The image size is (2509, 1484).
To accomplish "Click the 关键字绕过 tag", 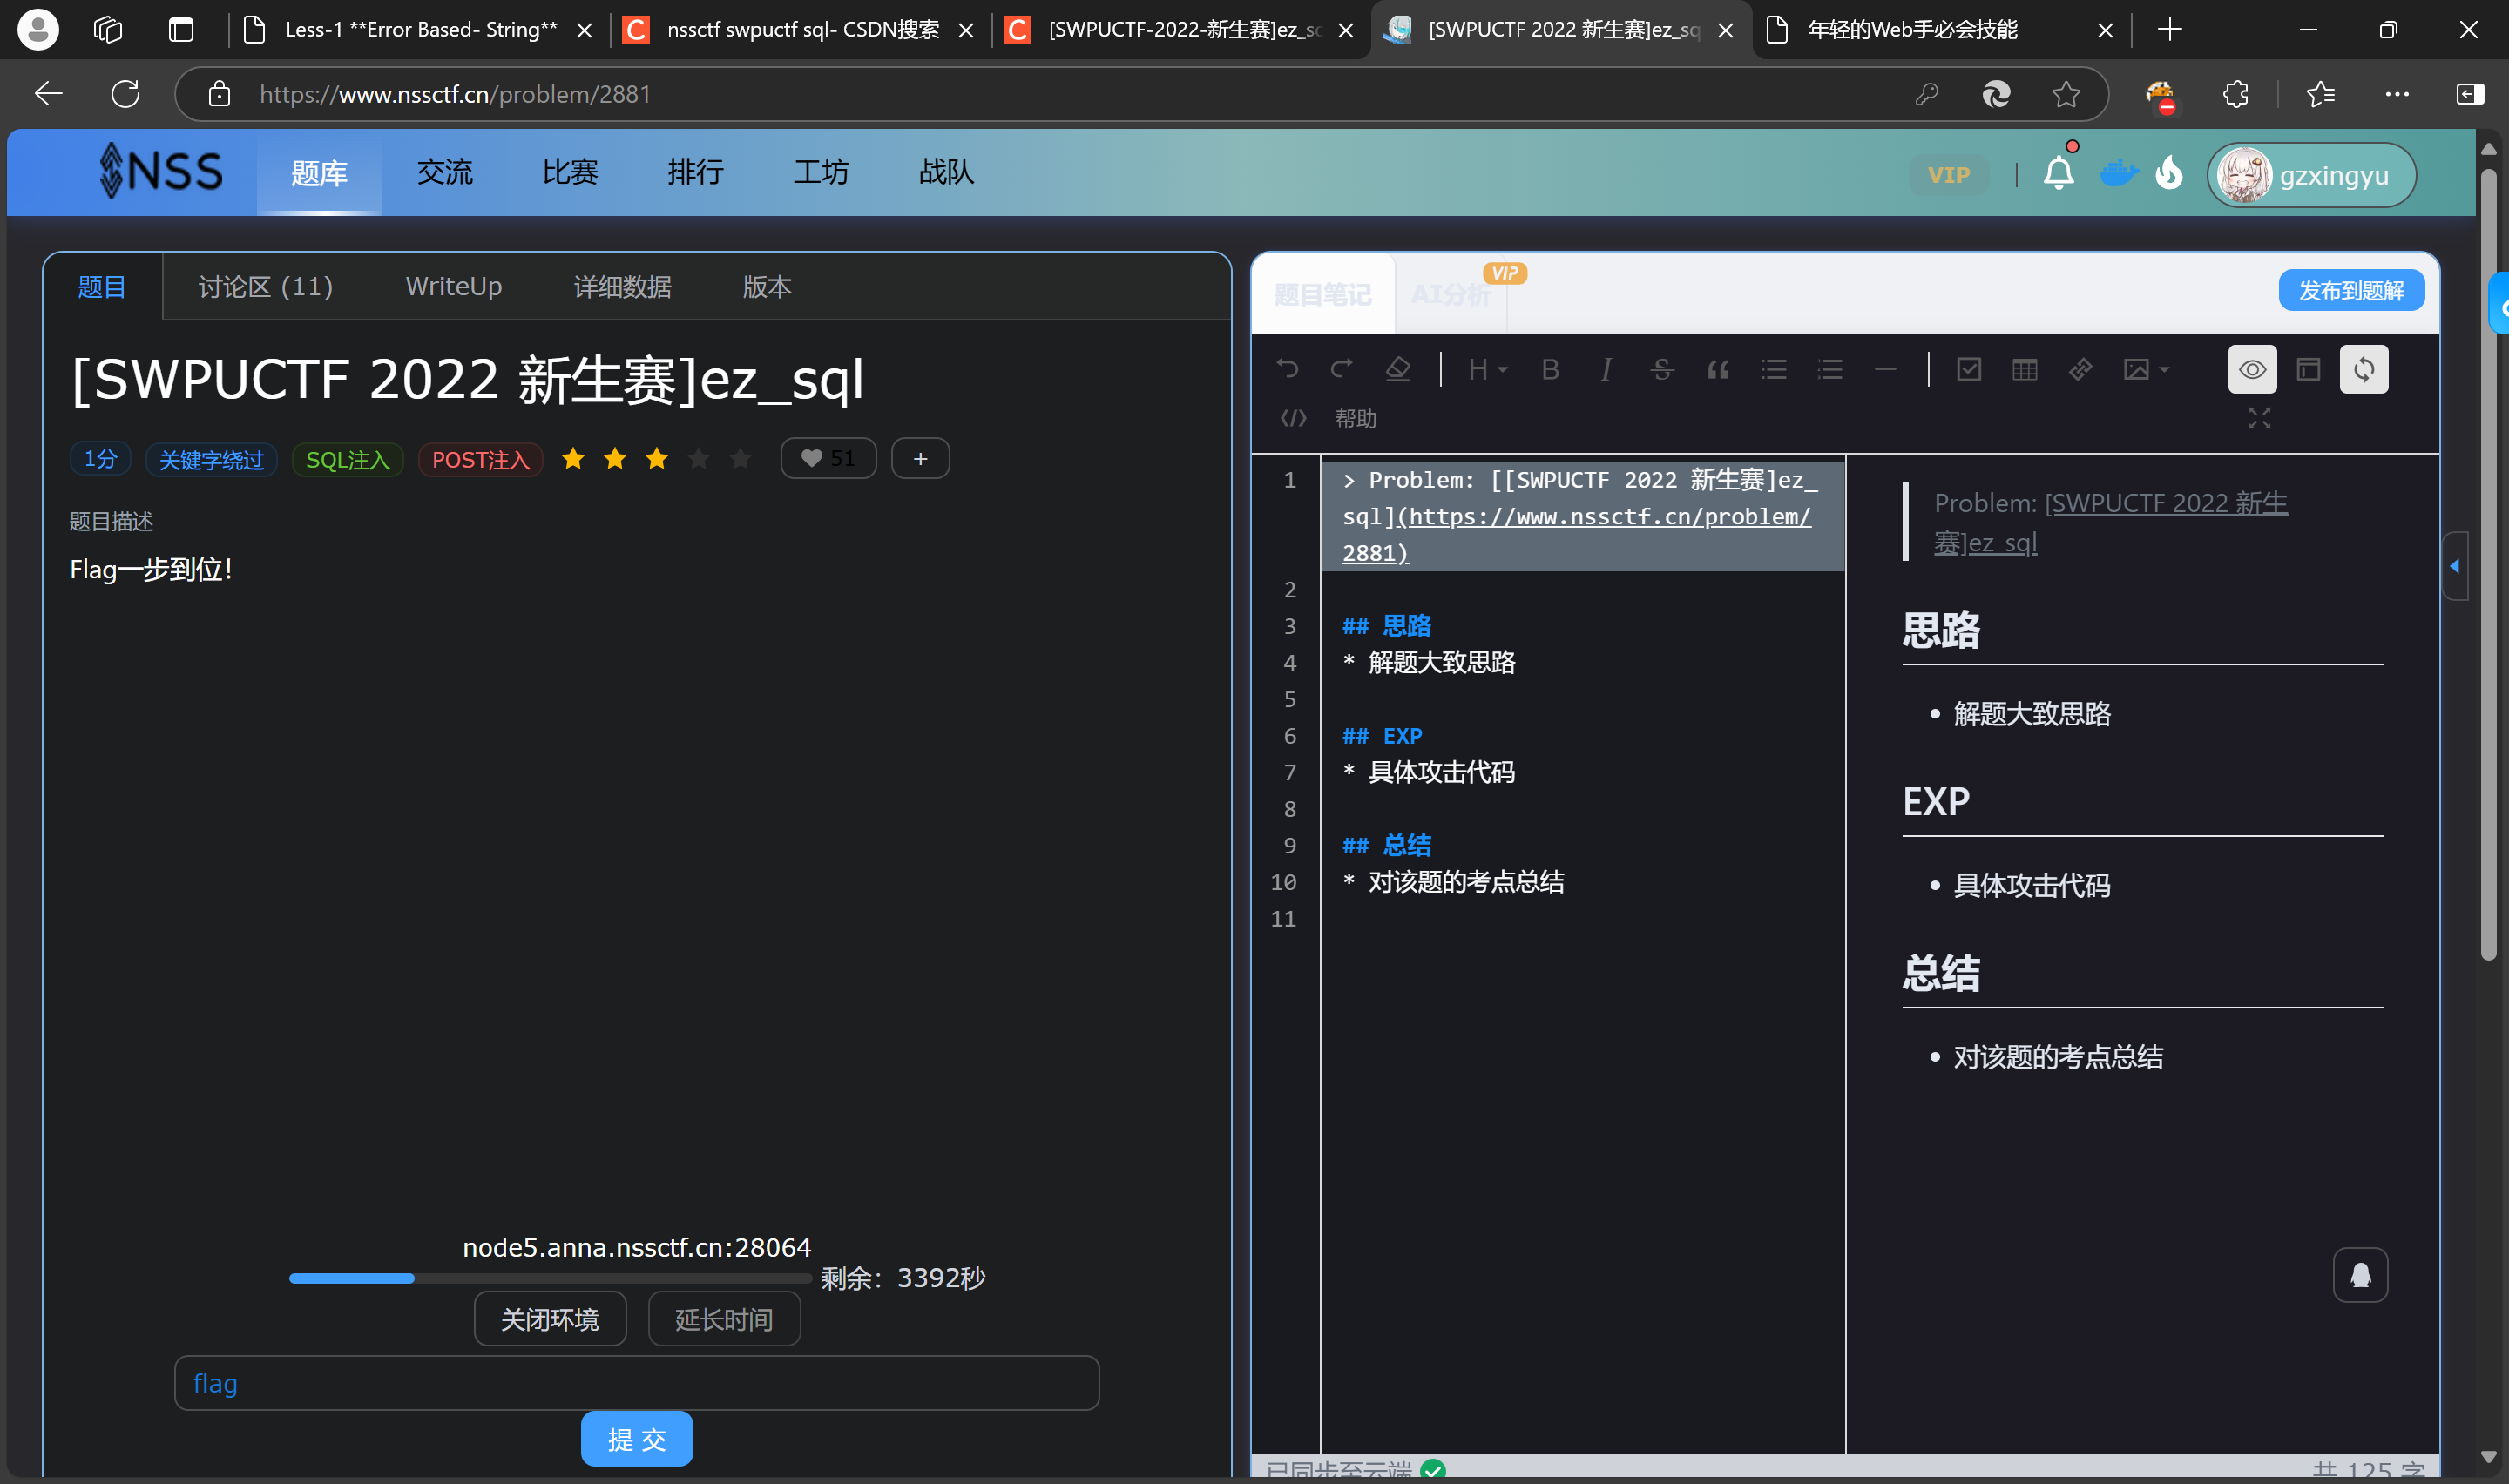I will (211, 459).
